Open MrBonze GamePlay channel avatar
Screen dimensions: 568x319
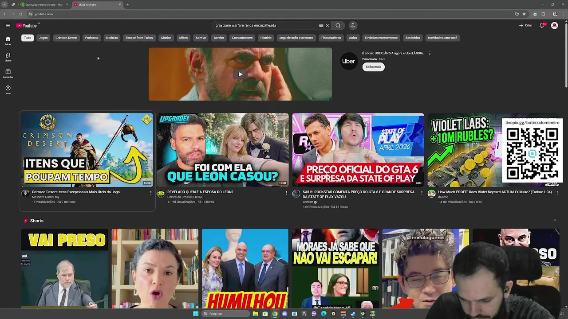click(25, 194)
